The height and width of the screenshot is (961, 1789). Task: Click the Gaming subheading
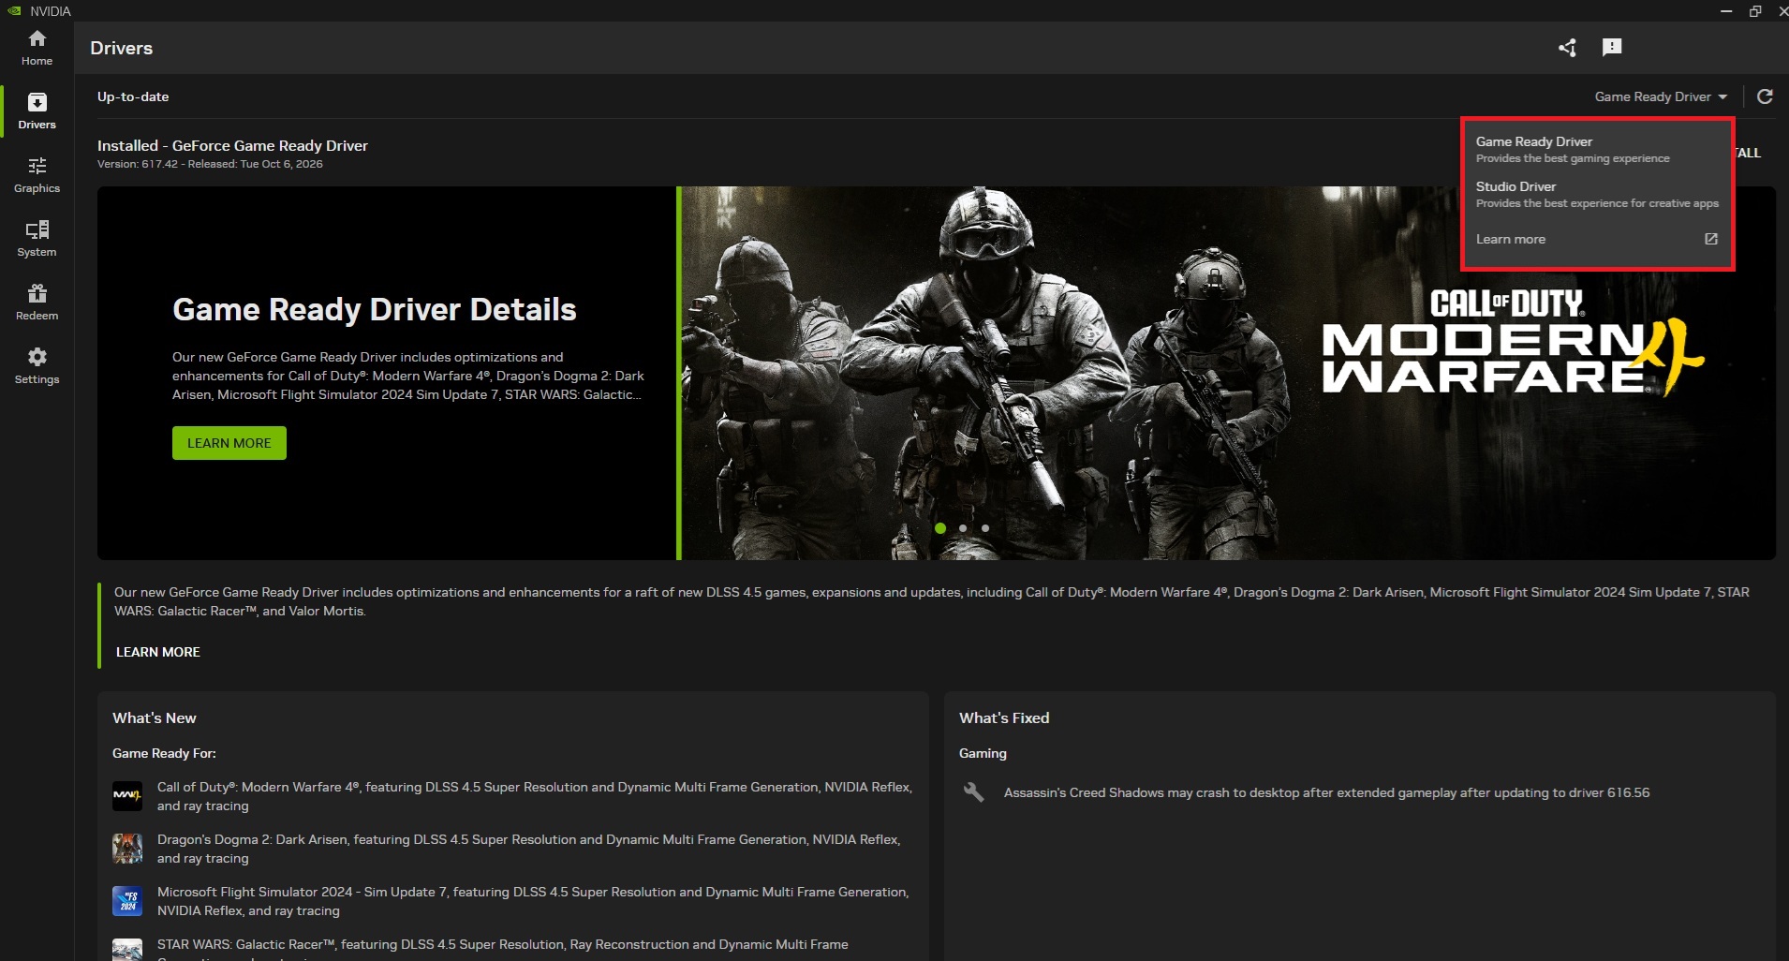coord(983,753)
